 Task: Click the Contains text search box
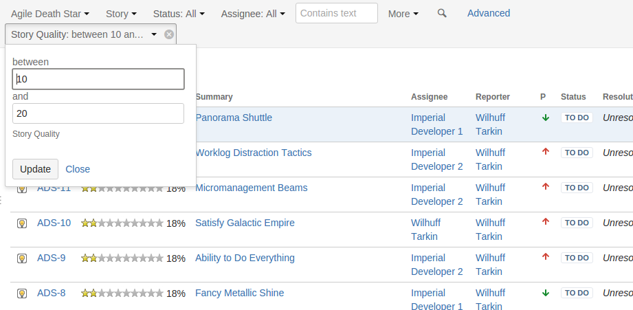337,13
